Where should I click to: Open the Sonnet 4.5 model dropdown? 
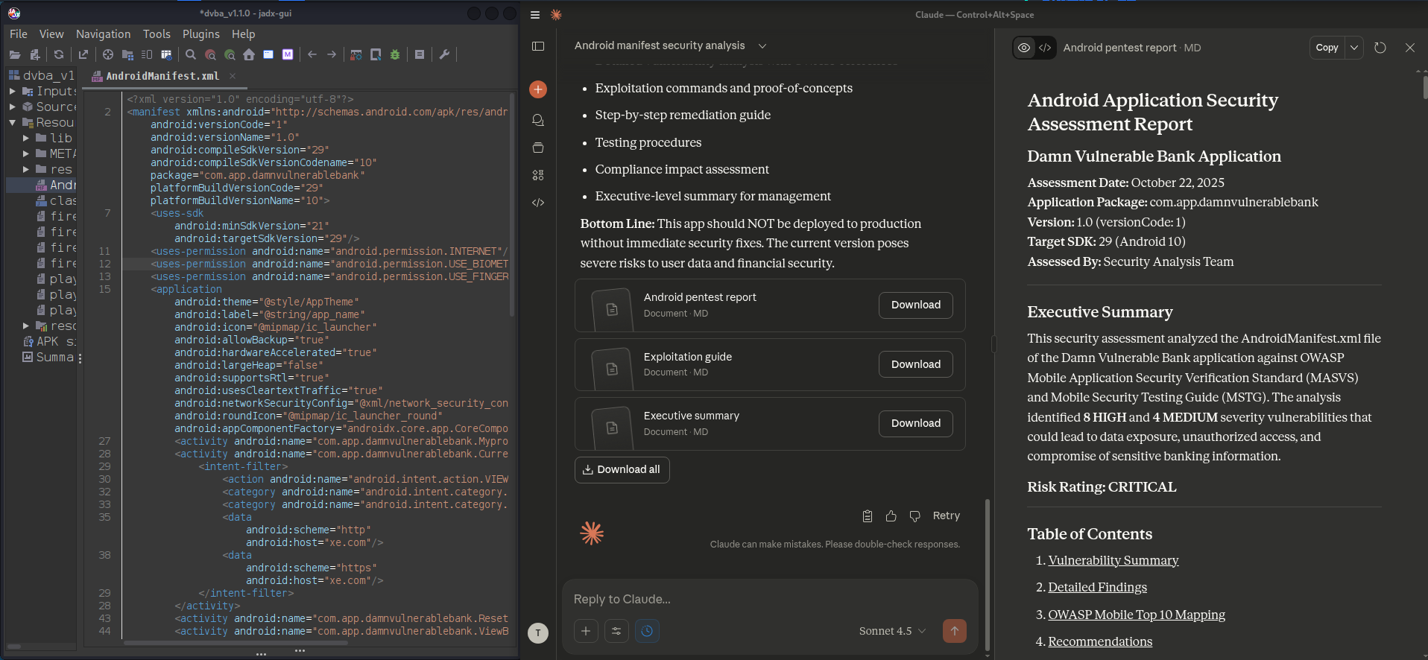(x=892, y=631)
